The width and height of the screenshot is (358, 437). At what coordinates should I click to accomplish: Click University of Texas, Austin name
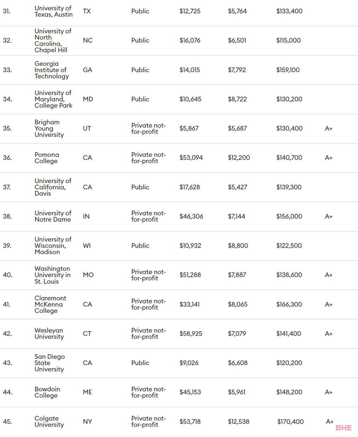pyautogui.click(x=53, y=11)
